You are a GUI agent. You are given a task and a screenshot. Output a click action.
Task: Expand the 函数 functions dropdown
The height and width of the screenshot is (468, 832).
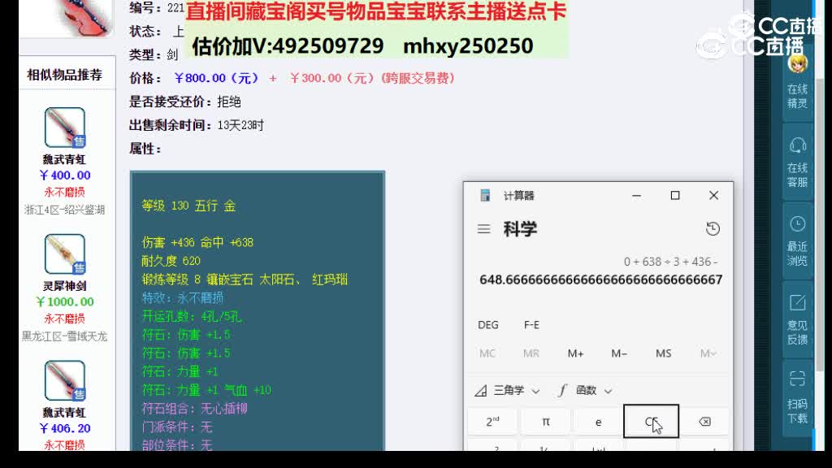point(583,390)
